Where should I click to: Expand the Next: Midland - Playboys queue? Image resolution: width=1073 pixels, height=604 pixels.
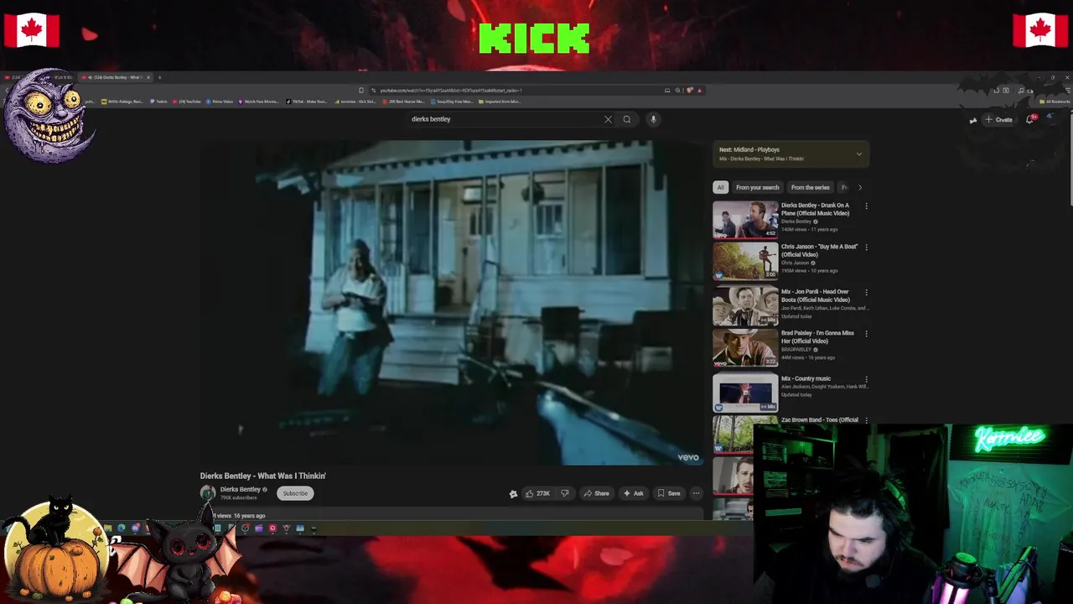coord(858,154)
